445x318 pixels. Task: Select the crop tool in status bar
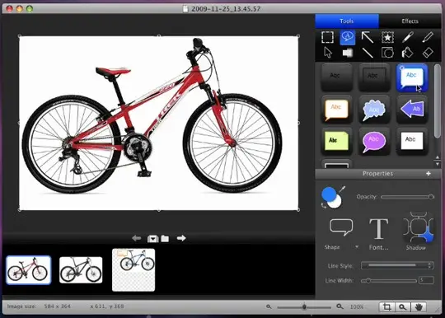[386, 307]
